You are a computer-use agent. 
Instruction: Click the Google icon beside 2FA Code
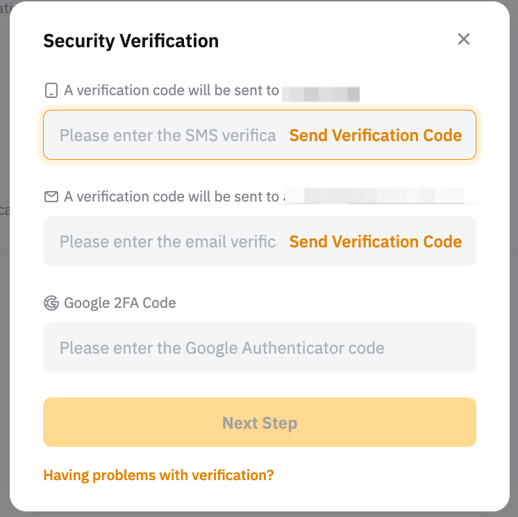click(x=51, y=303)
